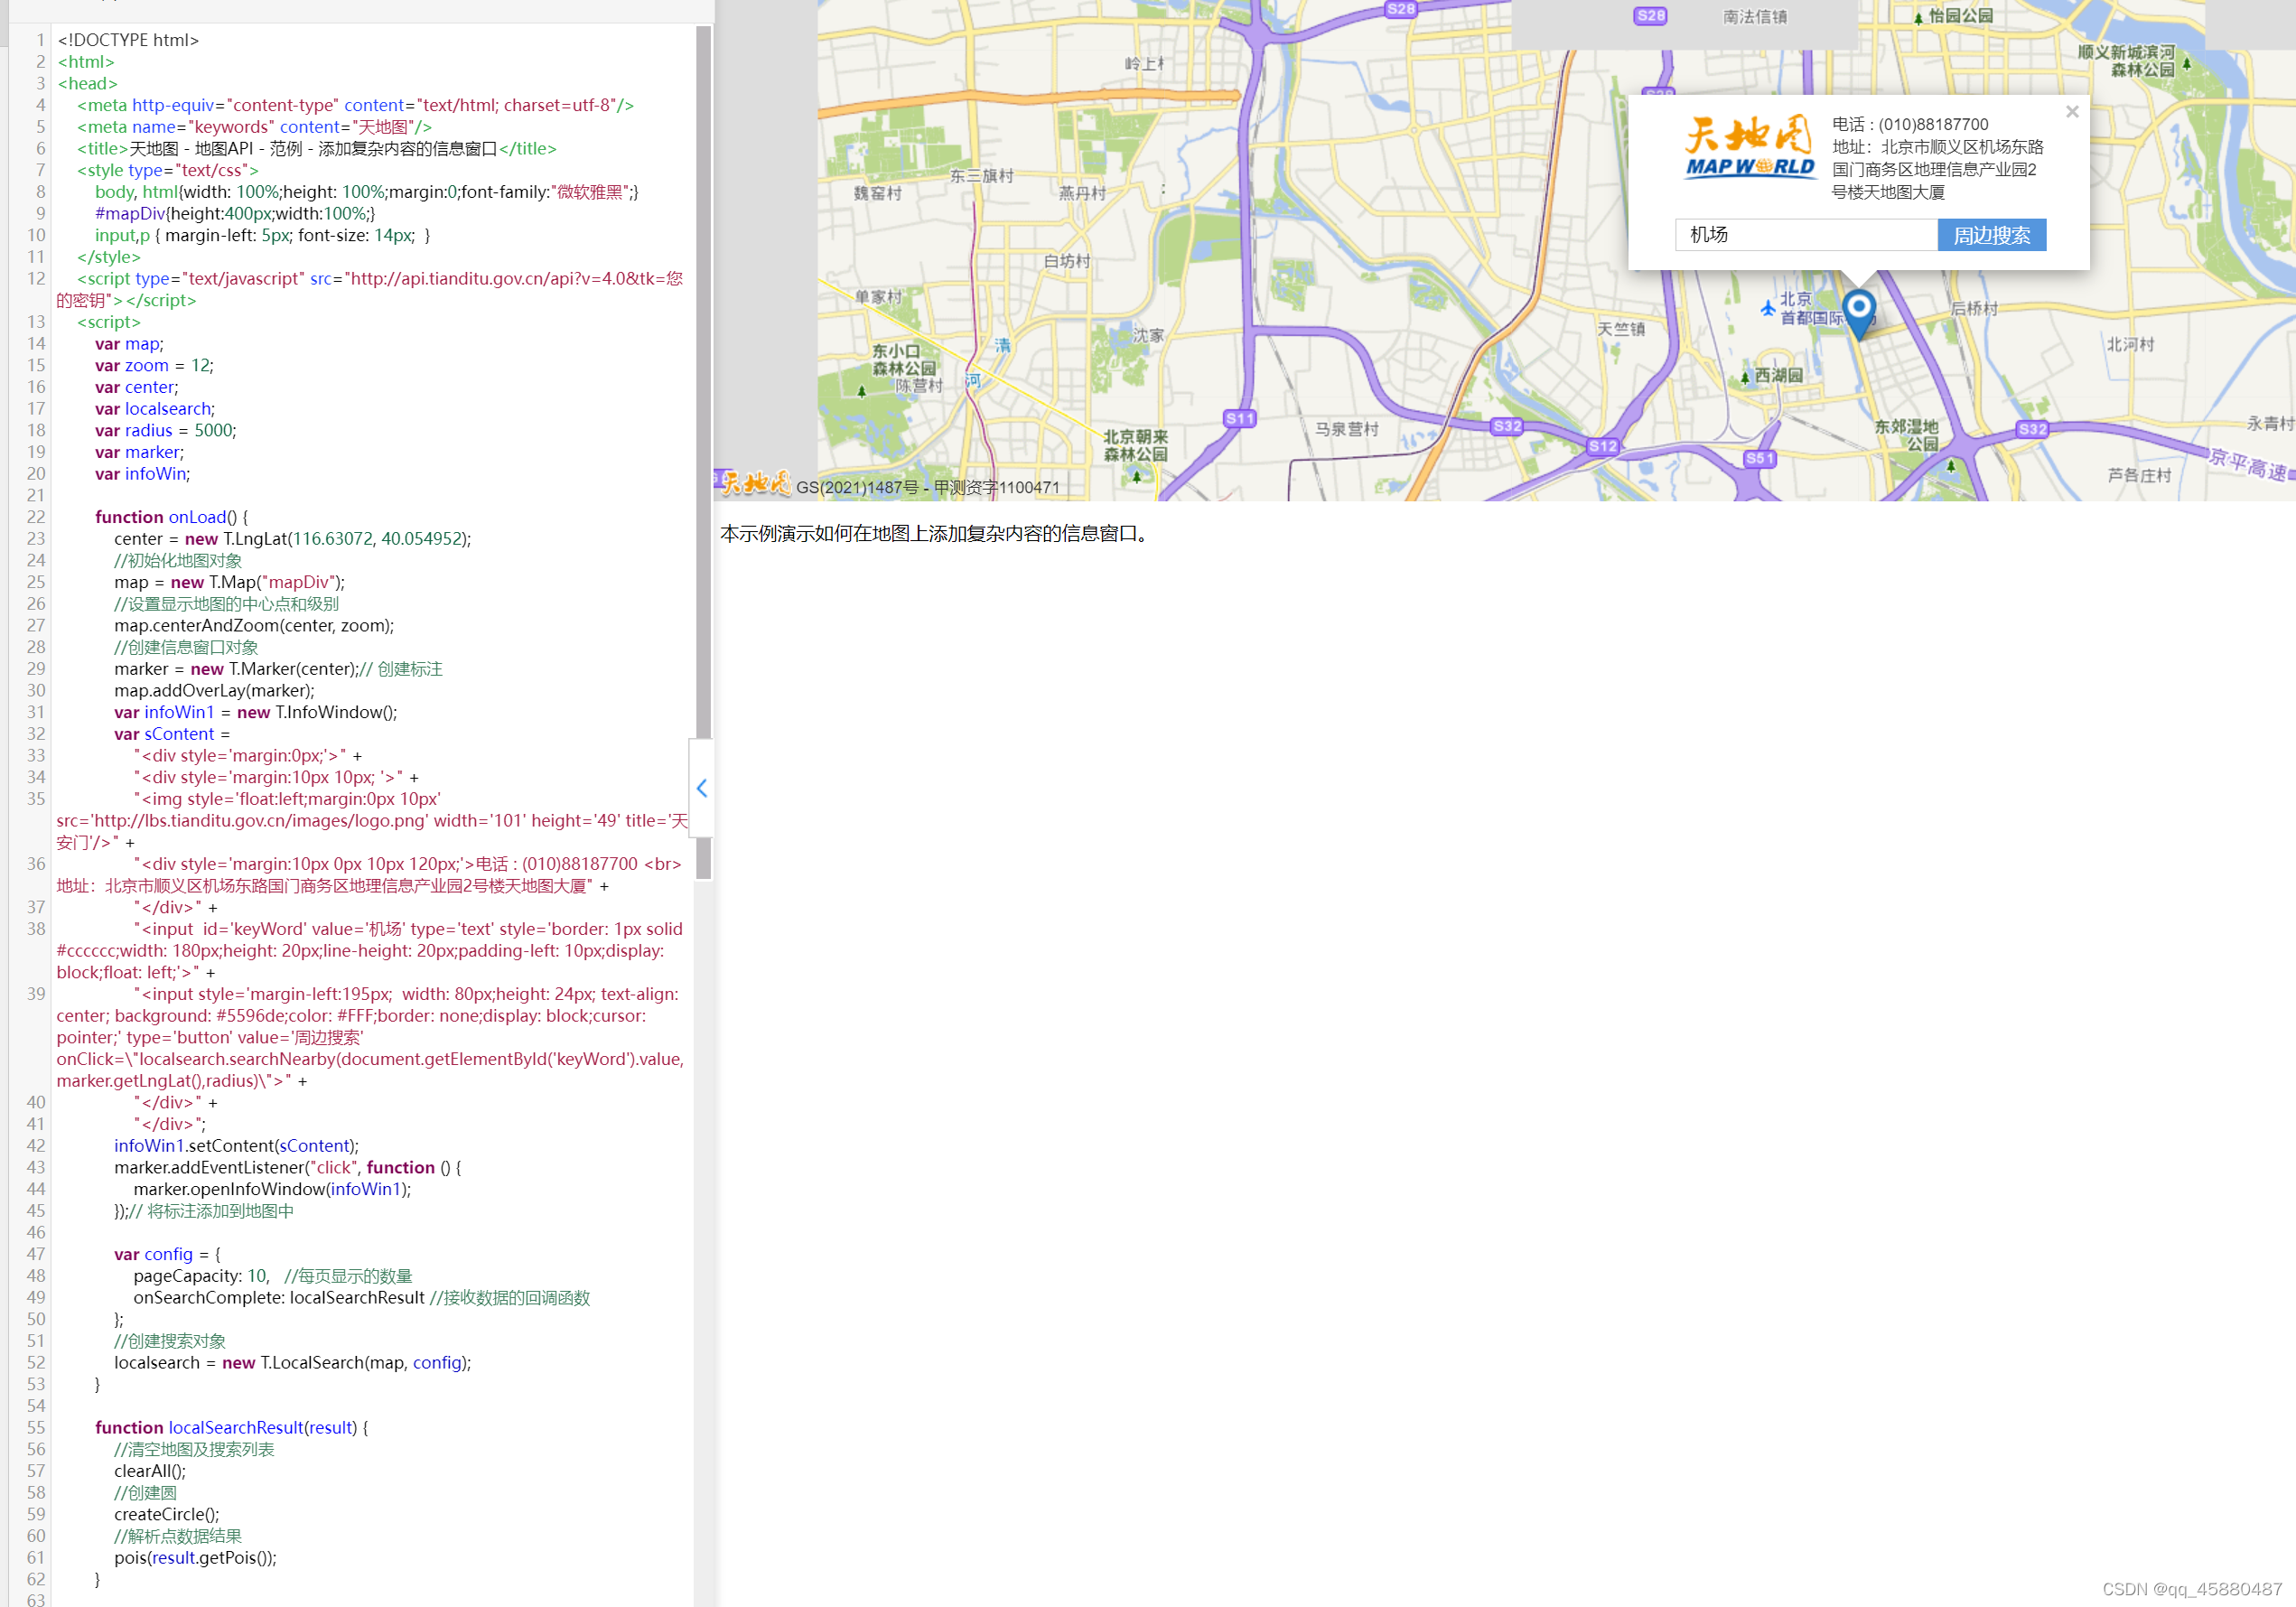The height and width of the screenshot is (1607, 2296).
Task: Click the function onLoad() code line
Action: tap(171, 517)
